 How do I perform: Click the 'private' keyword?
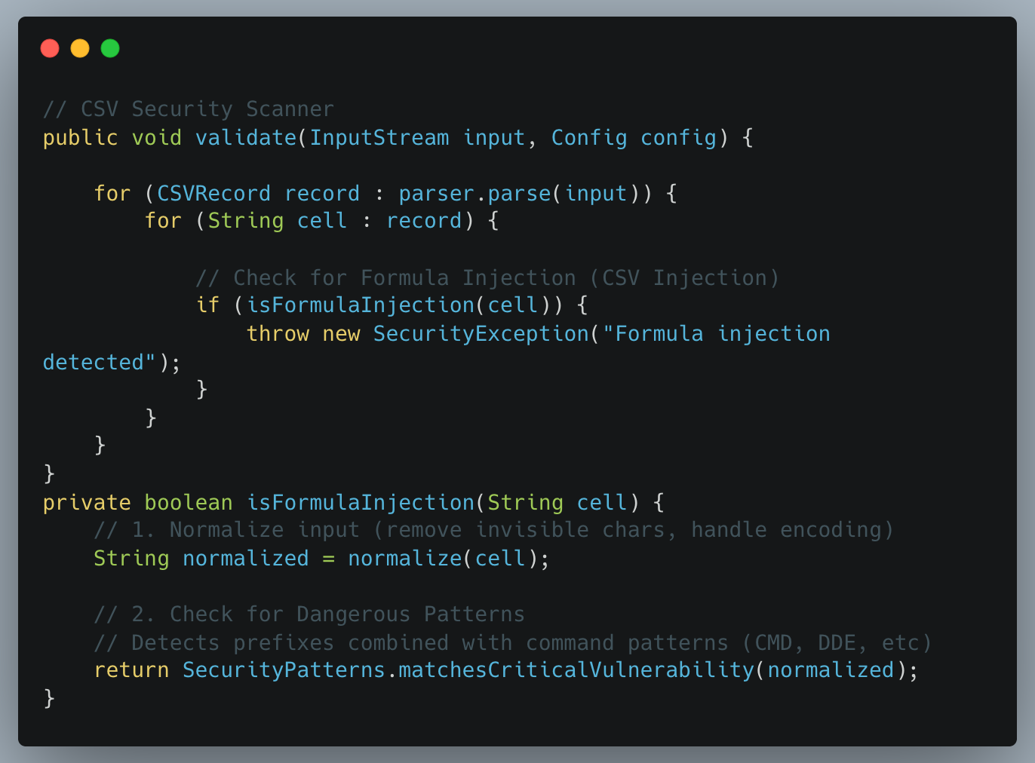click(87, 503)
